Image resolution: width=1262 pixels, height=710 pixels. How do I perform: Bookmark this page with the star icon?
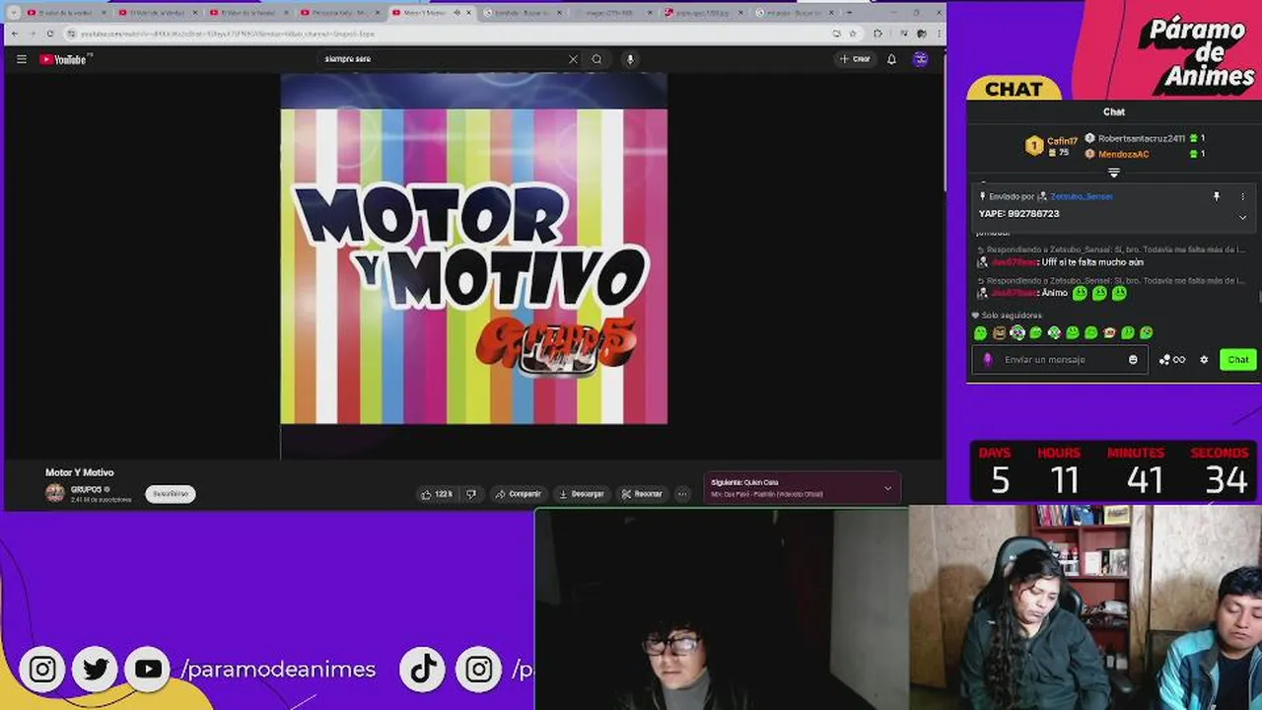click(854, 34)
